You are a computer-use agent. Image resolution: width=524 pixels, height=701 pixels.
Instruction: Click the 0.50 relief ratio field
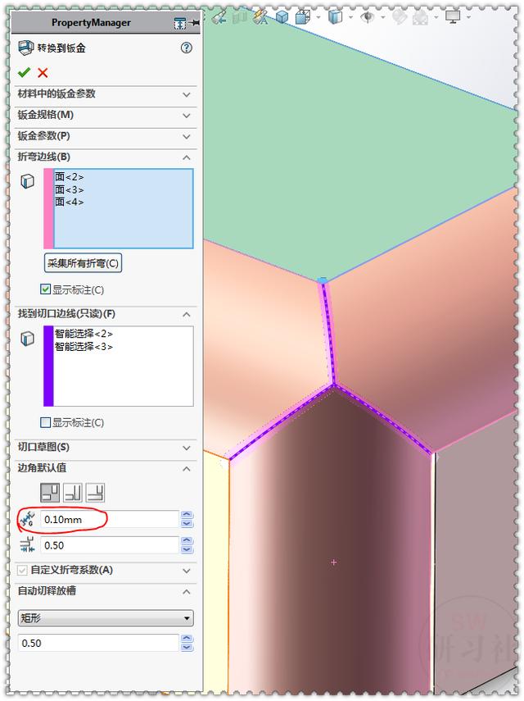98,643
